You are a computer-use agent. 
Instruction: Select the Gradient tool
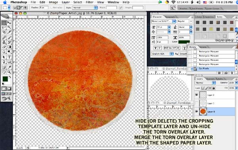tap(9, 47)
